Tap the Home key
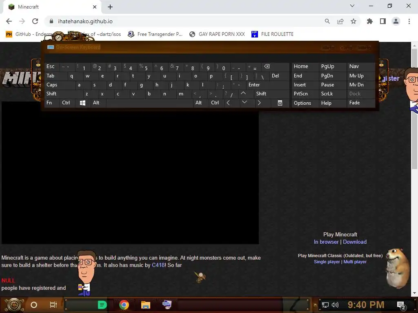The image size is (418, 313). click(305, 66)
